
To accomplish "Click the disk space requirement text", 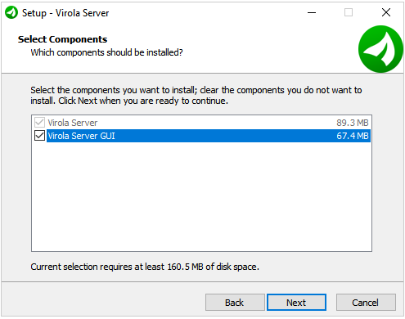I will 145,267.
